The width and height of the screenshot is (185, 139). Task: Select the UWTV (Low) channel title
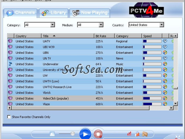point(51,81)
